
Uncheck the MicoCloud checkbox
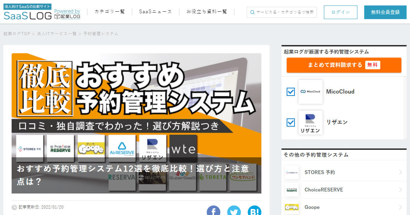point(291,92)
